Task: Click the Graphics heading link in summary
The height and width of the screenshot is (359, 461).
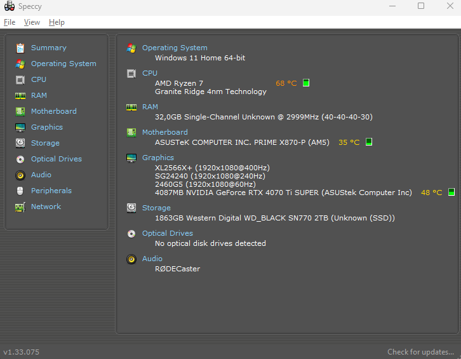Action: (x=158, y=158)
